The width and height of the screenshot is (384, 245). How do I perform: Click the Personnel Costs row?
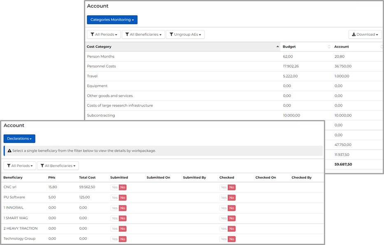click(x=101, y=66)
